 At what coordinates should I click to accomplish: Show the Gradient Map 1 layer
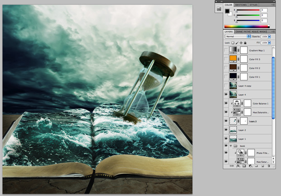click(226, 50)
